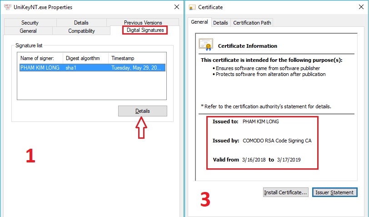Open the Details tab in Properties window

click(x=81, y=23)
